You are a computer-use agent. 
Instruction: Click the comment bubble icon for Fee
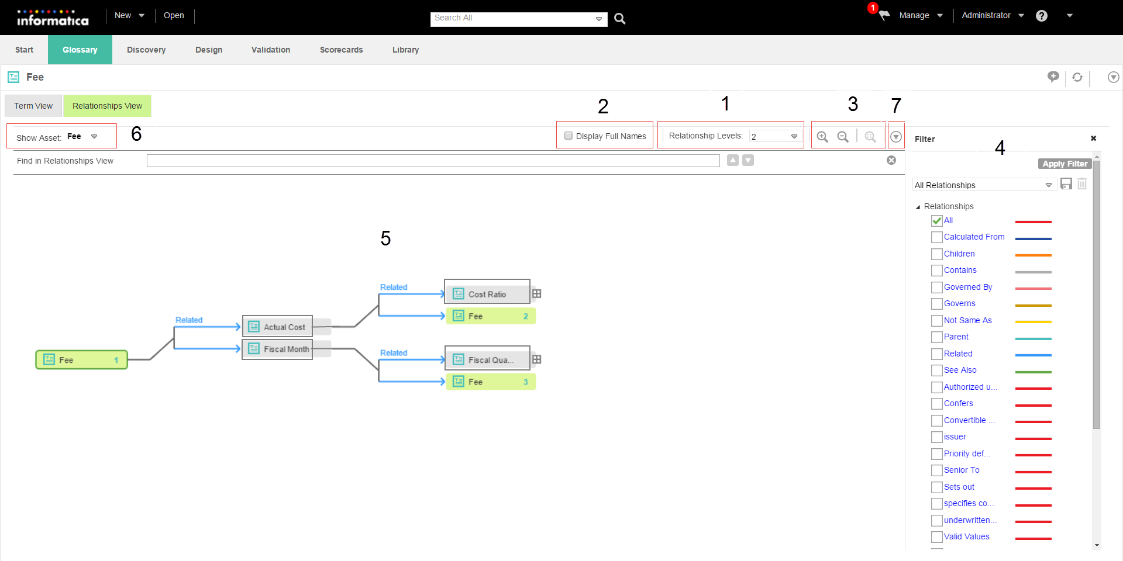point(1053,77)
